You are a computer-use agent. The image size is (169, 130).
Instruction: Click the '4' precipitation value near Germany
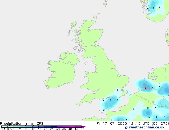167,86
